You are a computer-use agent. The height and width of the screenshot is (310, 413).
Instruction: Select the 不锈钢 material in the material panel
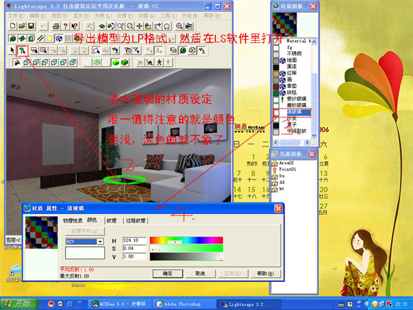click(294, 54)
